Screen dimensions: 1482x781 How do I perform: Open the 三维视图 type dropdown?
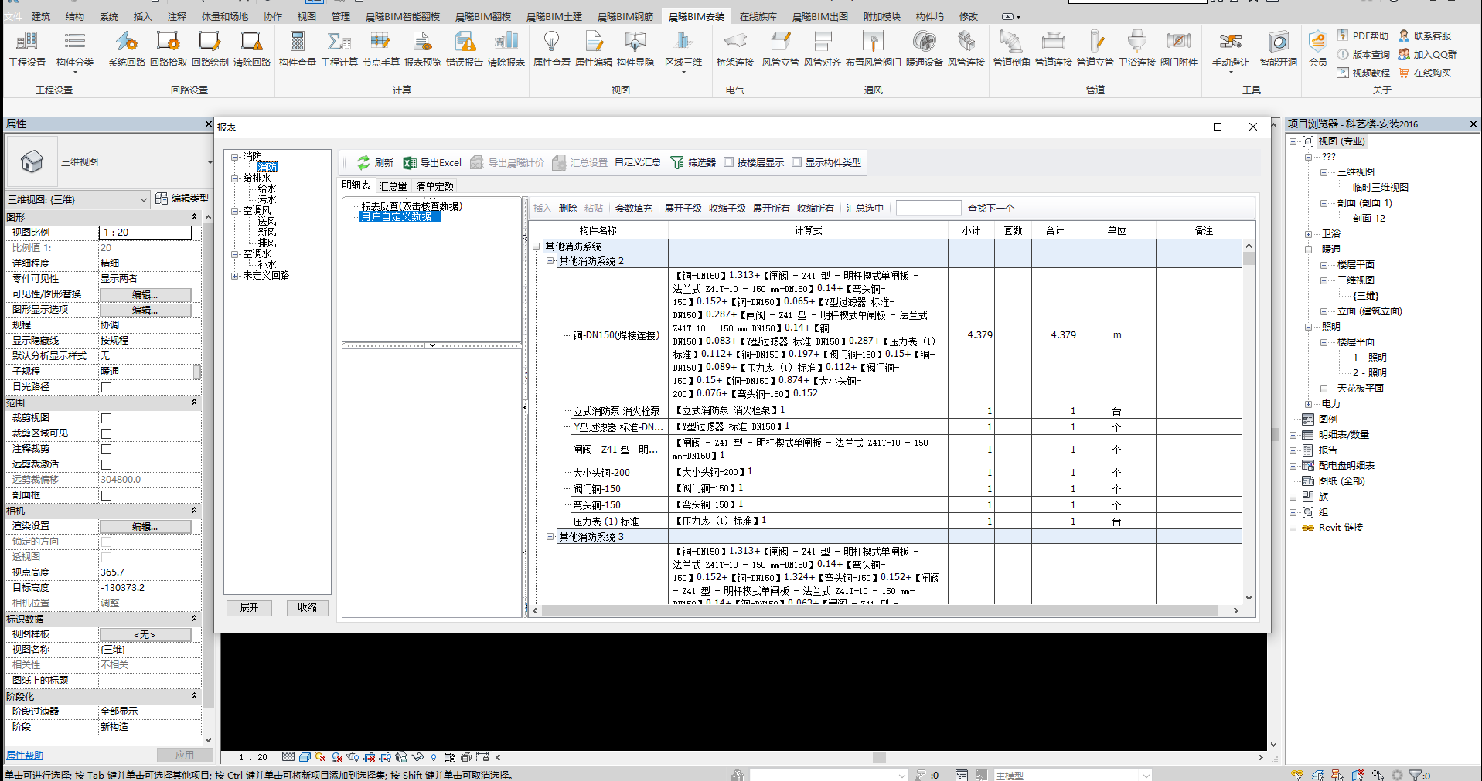tap(210, 162)
